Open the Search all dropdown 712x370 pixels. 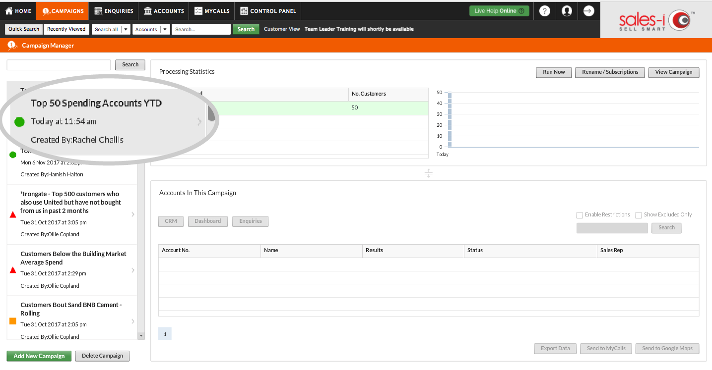pos(112,29)
